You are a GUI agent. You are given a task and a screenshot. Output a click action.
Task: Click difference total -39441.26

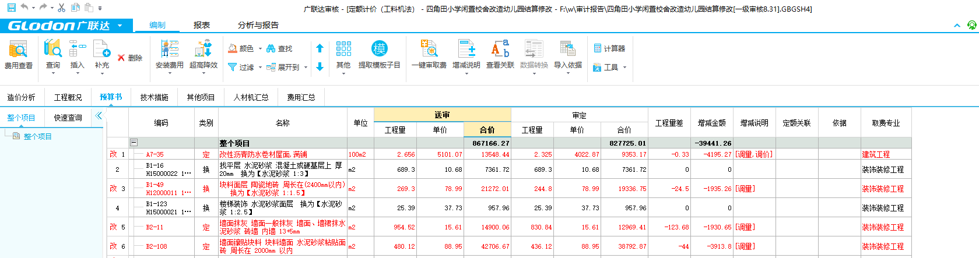coord(713,143)
